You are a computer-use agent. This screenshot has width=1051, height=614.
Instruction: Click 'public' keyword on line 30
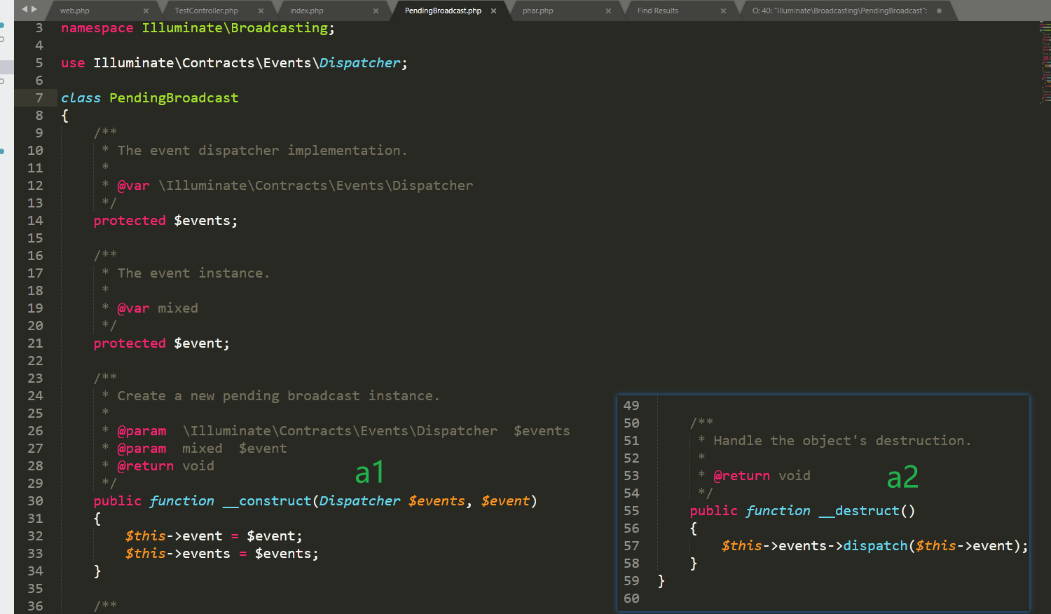point(118,501)
